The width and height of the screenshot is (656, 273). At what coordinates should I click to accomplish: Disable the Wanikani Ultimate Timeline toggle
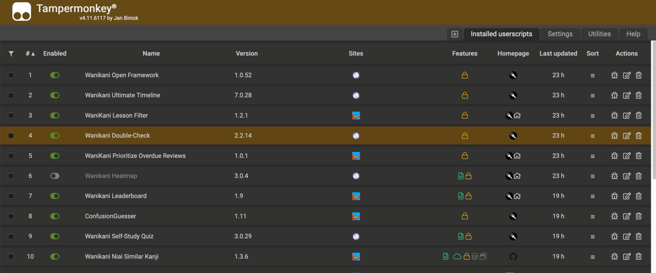(x=55, y=95)
